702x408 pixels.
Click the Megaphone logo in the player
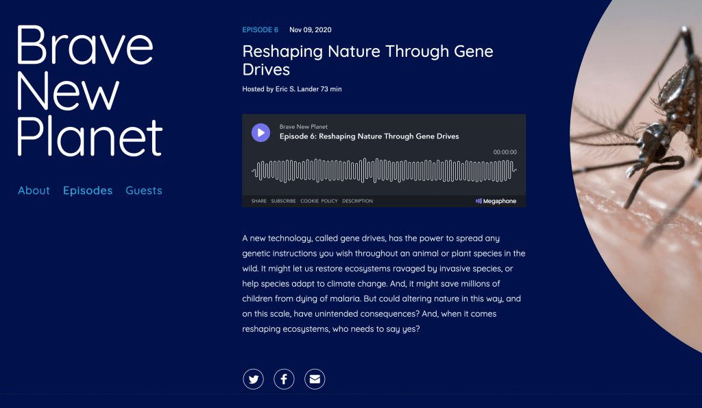coord(496,201)
